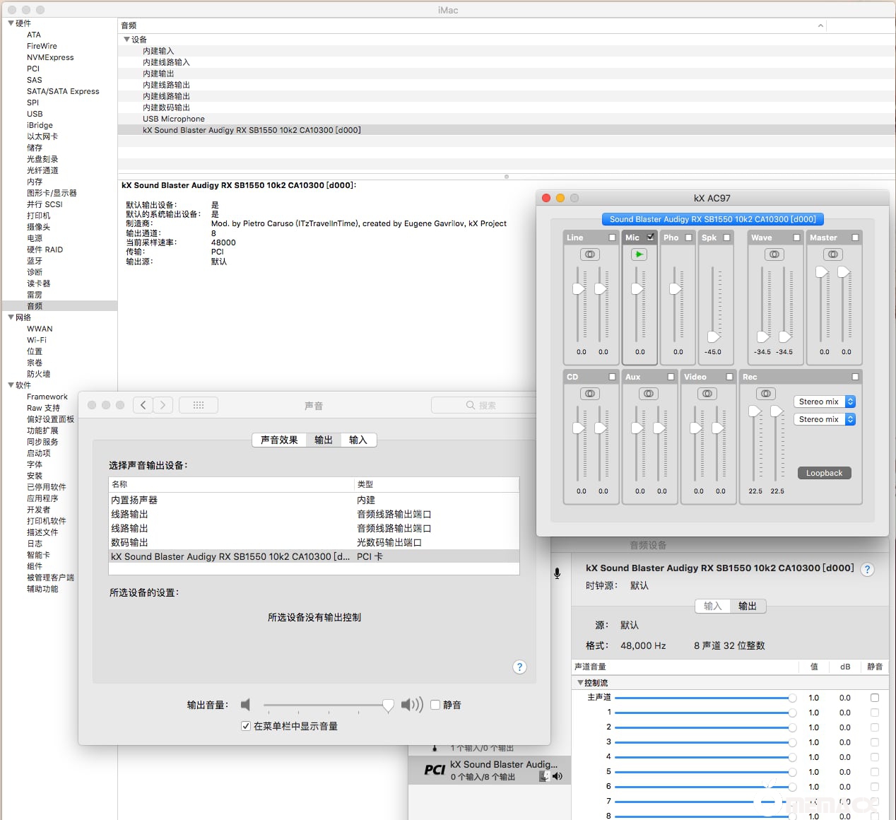Click the Sound Blaster Audigy RX device button
The width and height of the screenshot is (896, 820).
click(712, 219)
